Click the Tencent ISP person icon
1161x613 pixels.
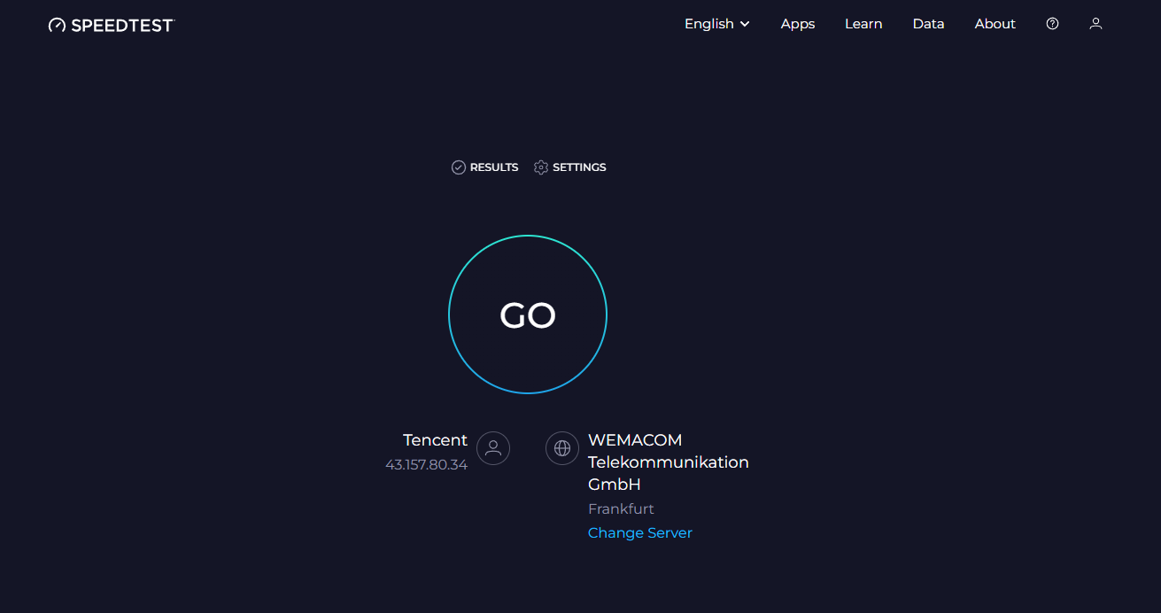click(x=493, y=448)
